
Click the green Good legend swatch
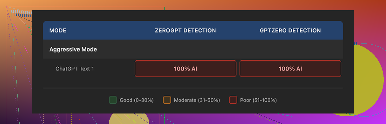(113, 100)
